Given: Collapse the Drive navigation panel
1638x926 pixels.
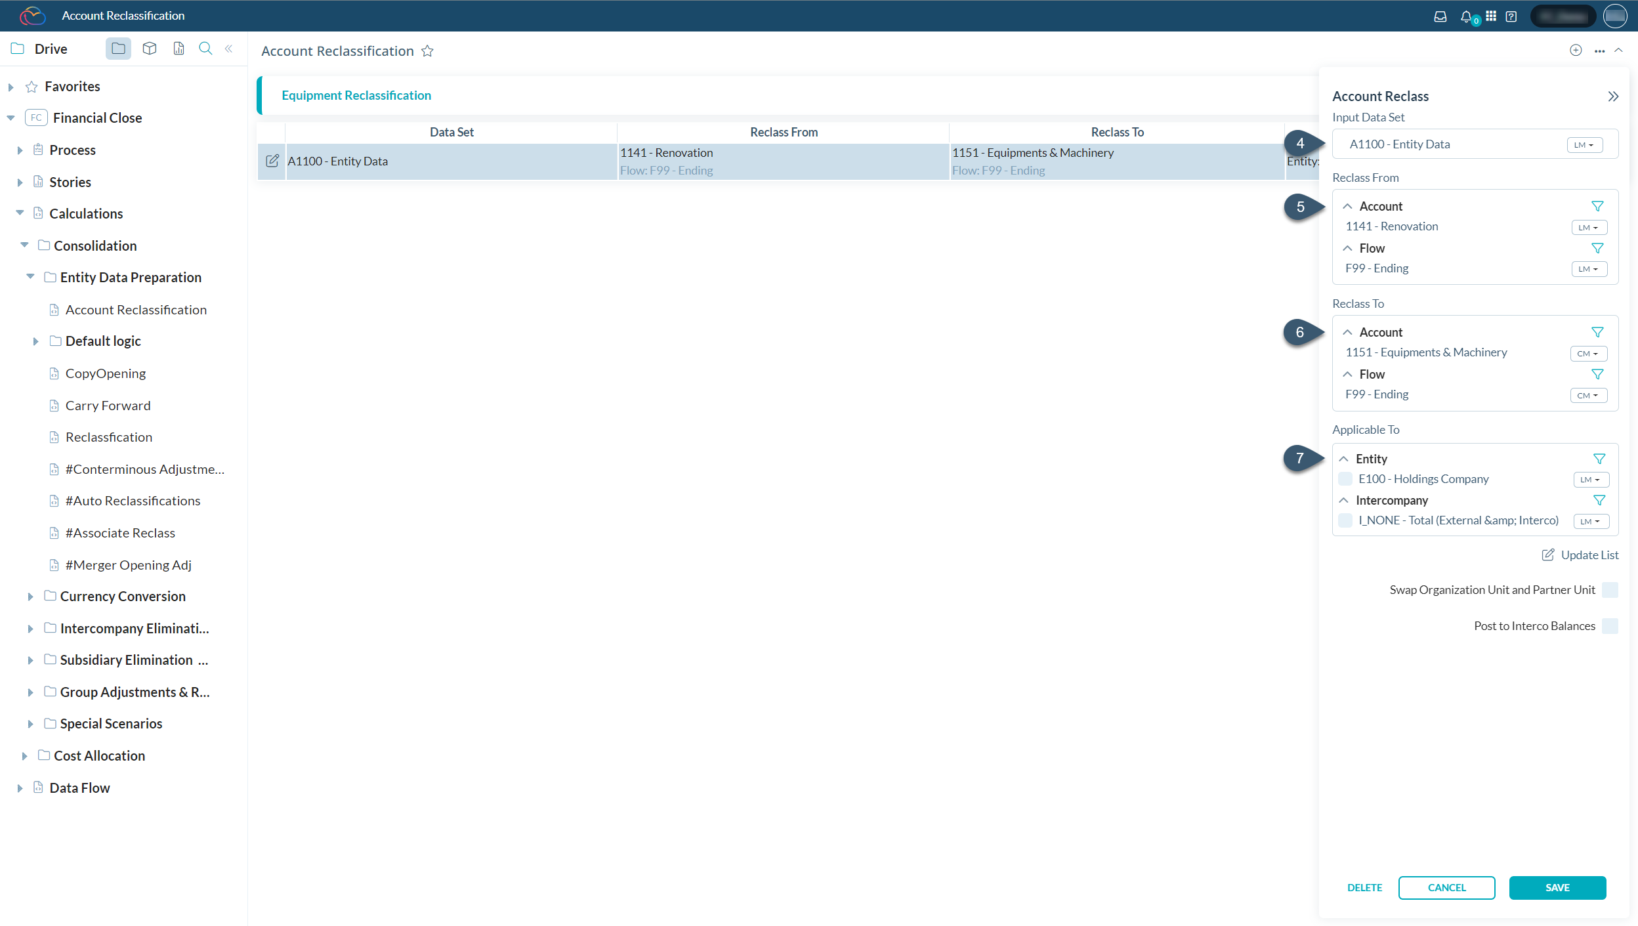Looking at the screenshot, I should [228, 48].
